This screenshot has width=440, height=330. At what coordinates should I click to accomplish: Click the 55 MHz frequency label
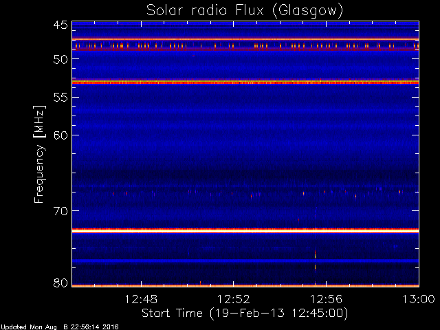pos(60,98)
